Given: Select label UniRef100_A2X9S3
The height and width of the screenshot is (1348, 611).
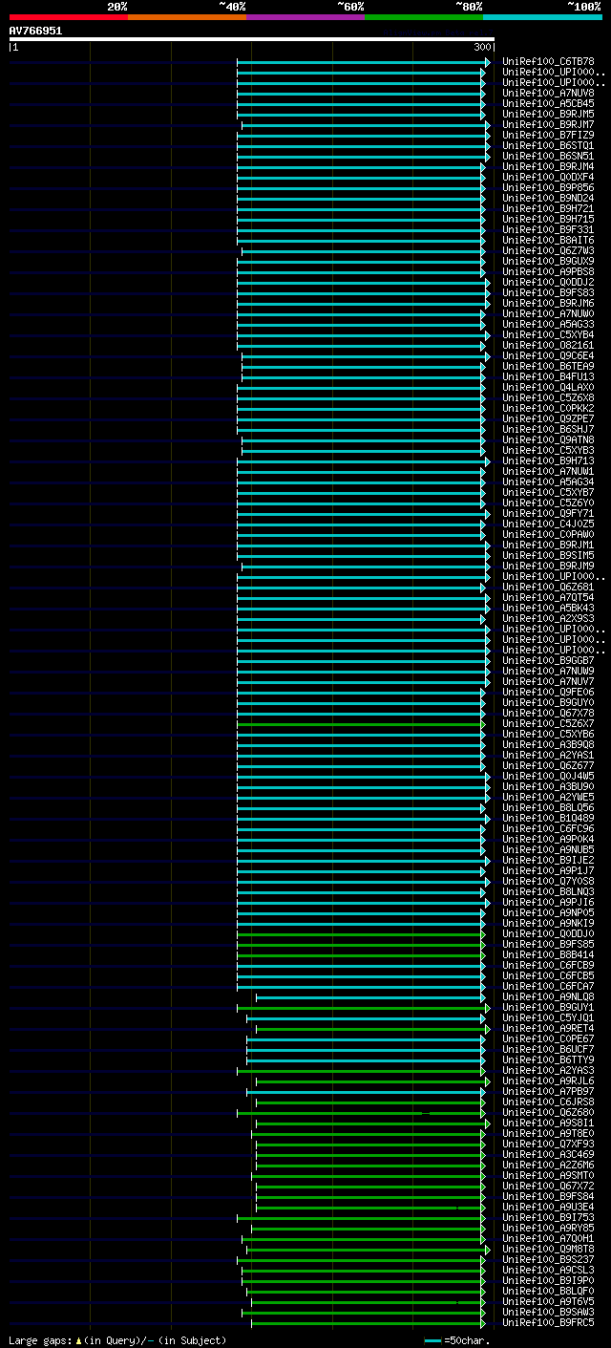Looking at the screenshot, I should click(548, 619).
